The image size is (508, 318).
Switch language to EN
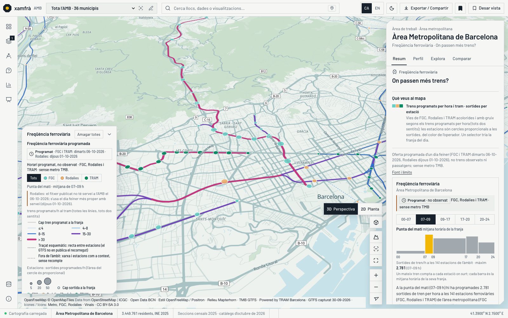tap(378, 8)
